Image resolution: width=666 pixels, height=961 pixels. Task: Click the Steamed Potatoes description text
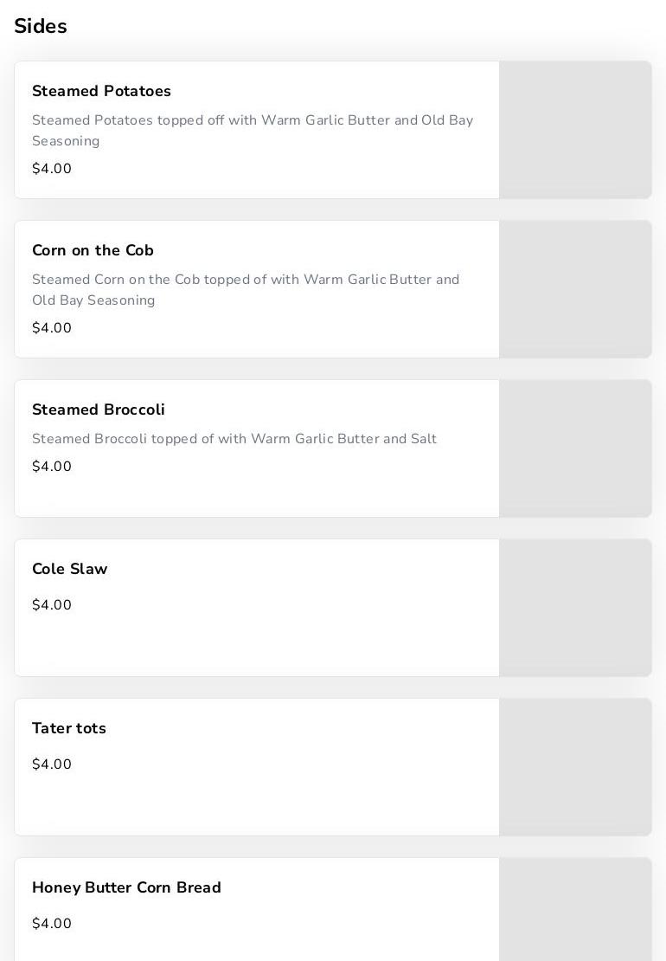point(252,131)
